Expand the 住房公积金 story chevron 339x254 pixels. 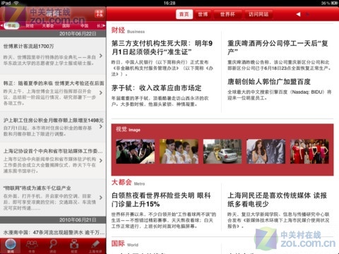click(x=101, y=126)
